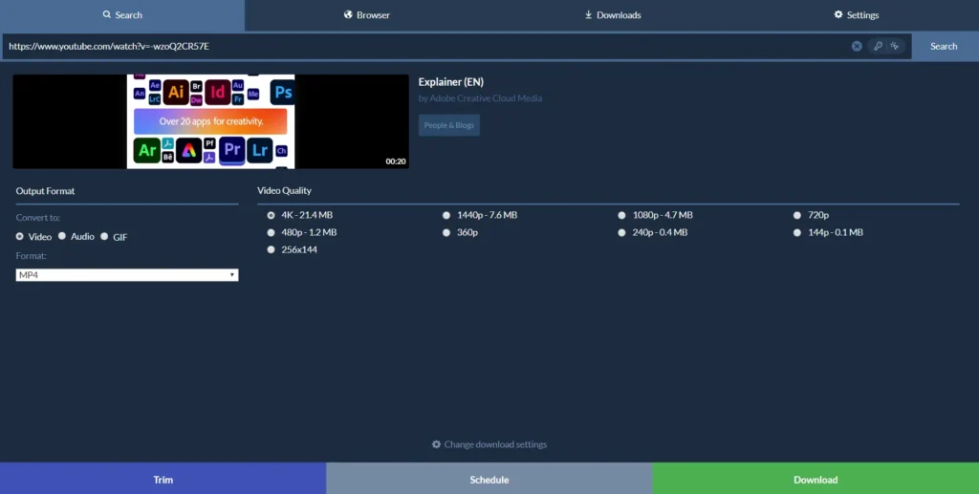The width and height of the screenshot is (979, 494).
Task: Pick the 360p quality option
Action: click(446, 232)
